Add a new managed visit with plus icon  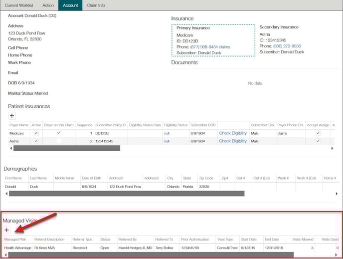point(6,230)
